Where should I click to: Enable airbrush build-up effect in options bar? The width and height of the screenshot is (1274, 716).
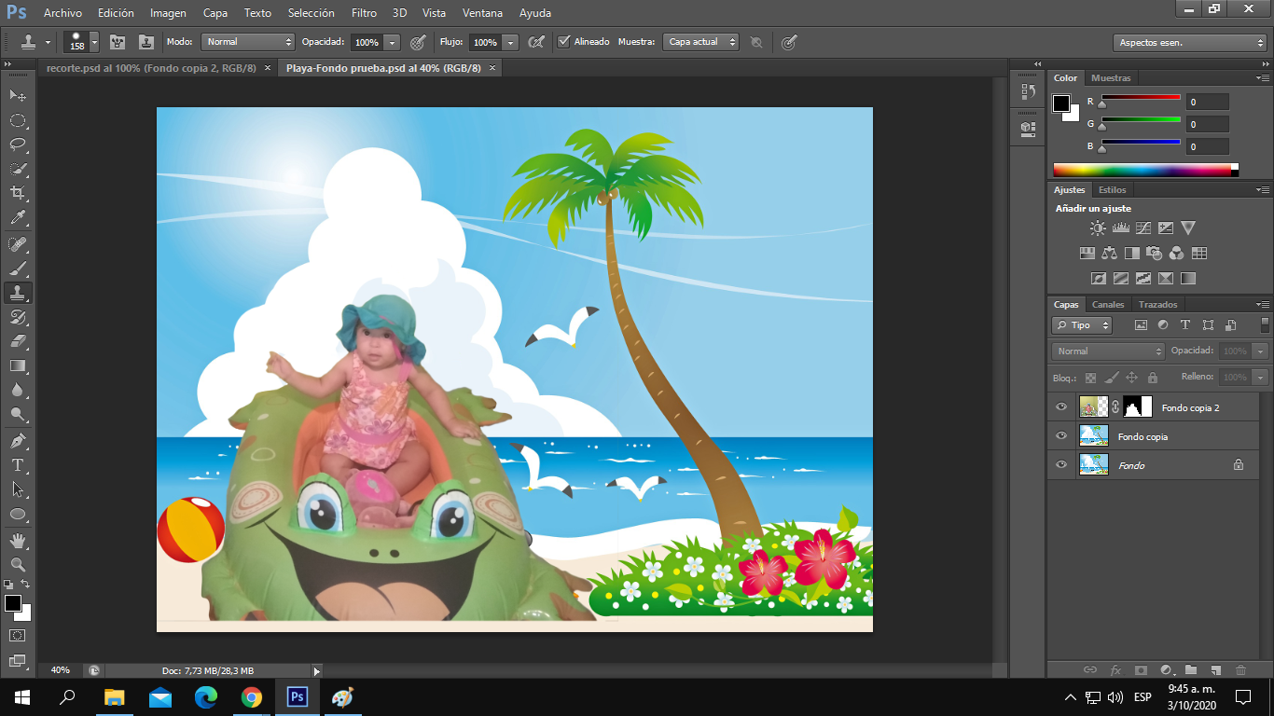point(536,42)
